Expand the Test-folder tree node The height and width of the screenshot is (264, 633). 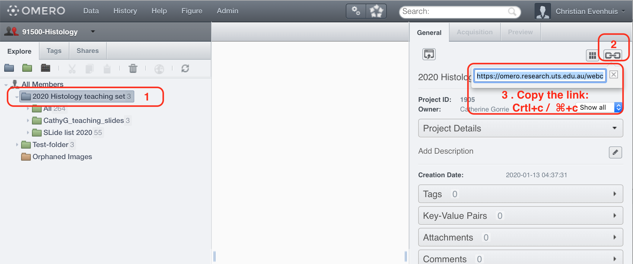coord(17,145)
